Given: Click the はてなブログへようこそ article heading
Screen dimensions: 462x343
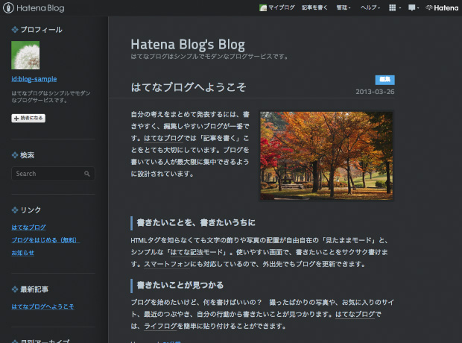Looking at the screenshot, I should point(189,87).
